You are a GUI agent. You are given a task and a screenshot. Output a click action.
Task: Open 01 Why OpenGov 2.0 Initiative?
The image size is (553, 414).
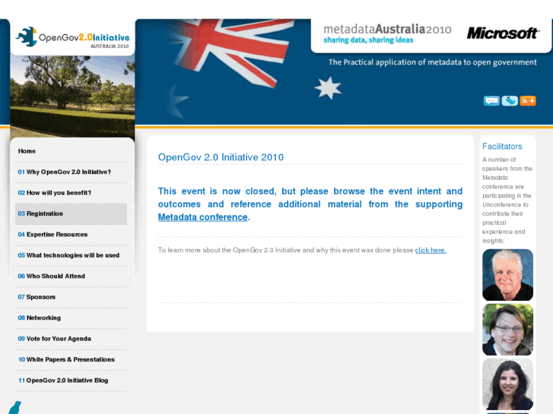point(64,172)
